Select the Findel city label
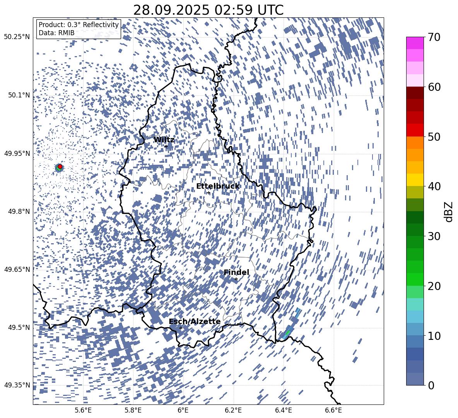This screenshot has width=458, height=418. tap(236, 272)
